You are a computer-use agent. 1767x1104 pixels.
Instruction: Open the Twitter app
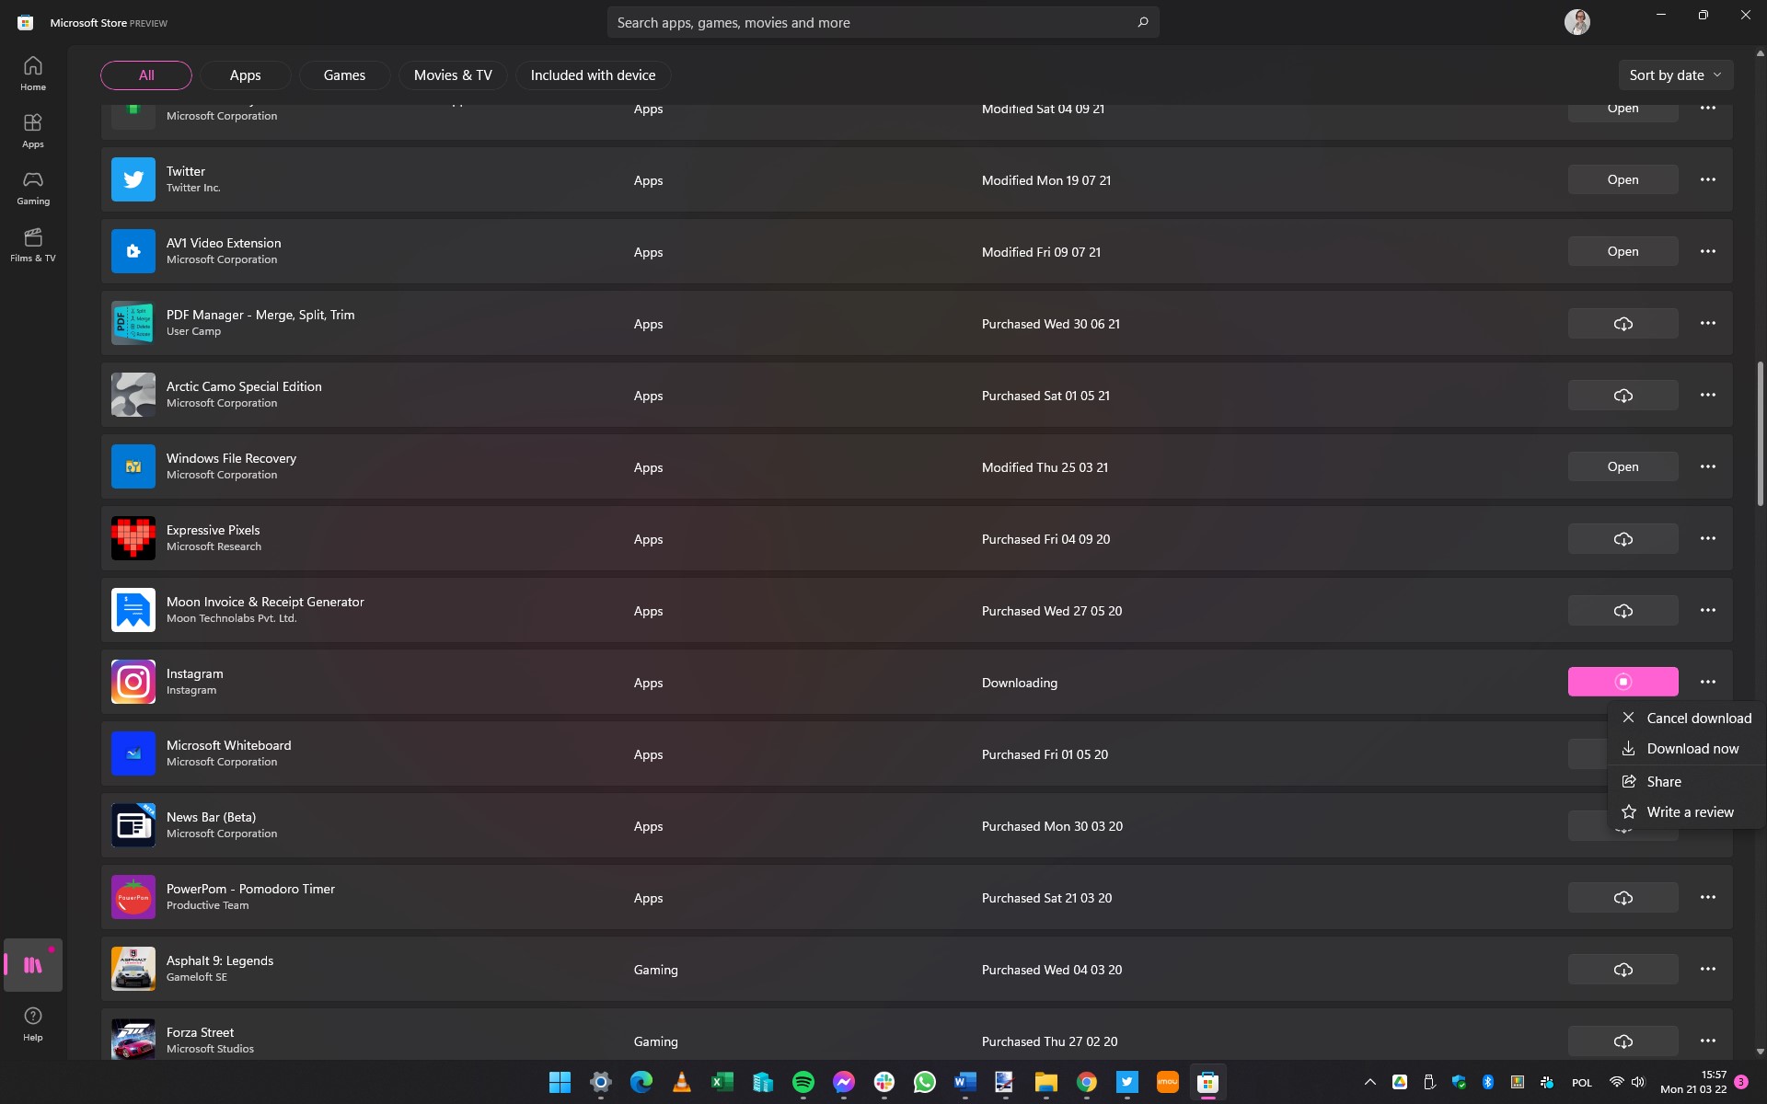1623,179
